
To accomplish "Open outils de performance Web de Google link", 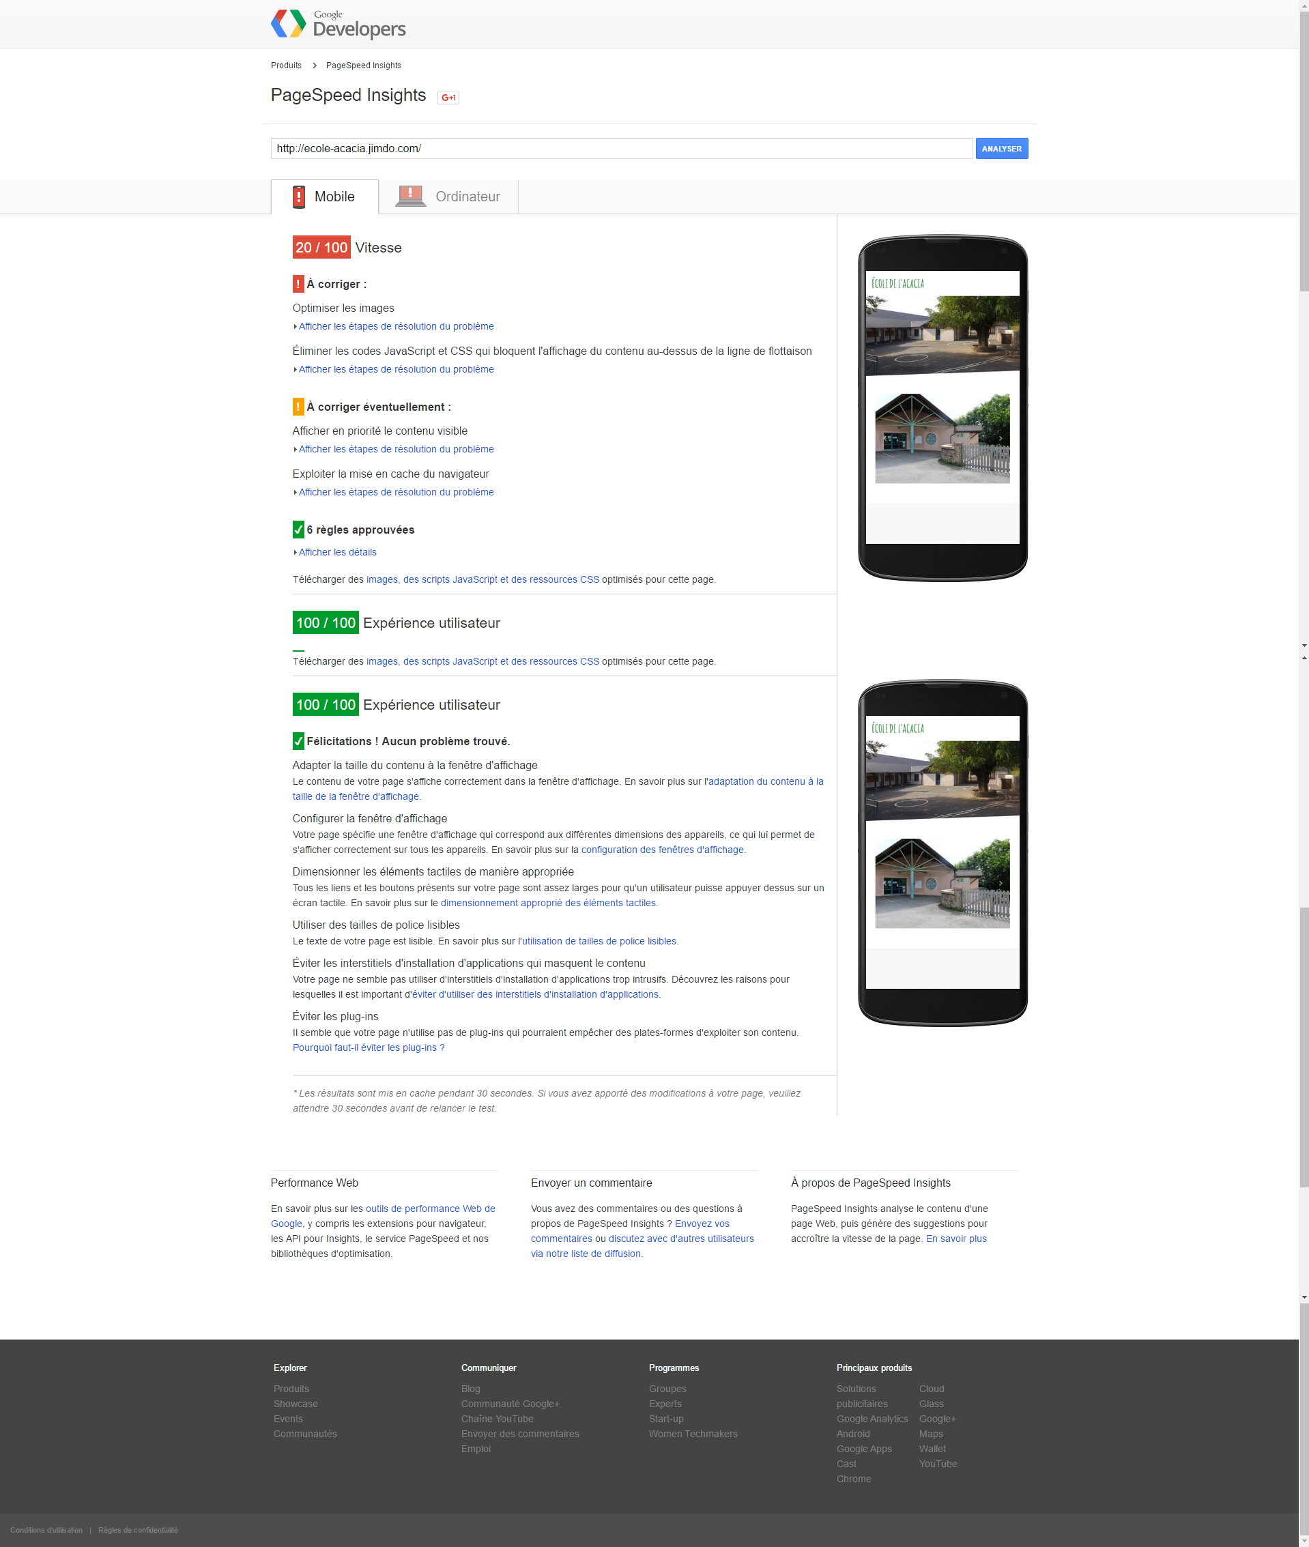I will [383, 1216].
